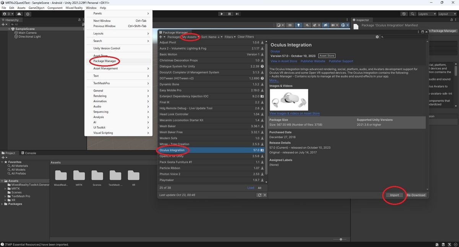Click the Re-Download button
Viewport: 459px width, 247px height.
pyautogui.click(x=416, y=195)
